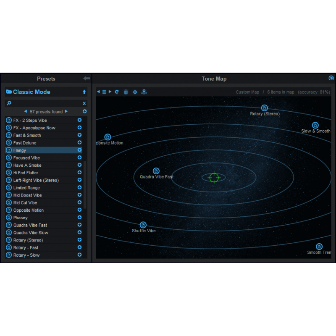This screenshot has height=336, width=336.
Task: Click Shuffle Vibe node on Tone Map
Action: pyautogui.click(x=143, y=225)
